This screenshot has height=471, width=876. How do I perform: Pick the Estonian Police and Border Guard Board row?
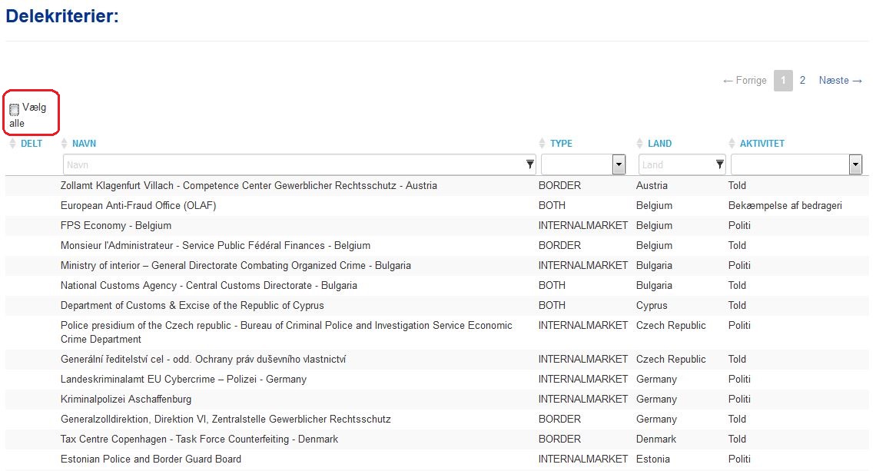151,459
